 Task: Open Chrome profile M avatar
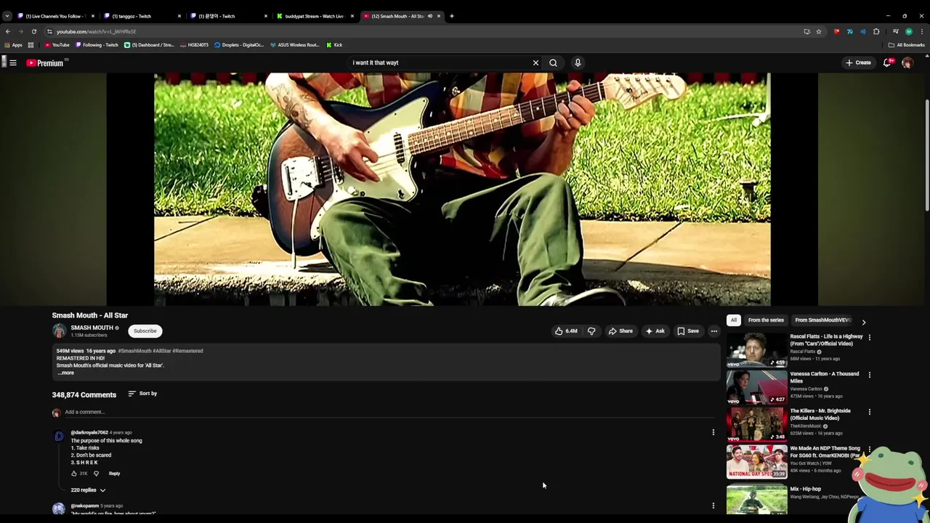coord(909,32)
